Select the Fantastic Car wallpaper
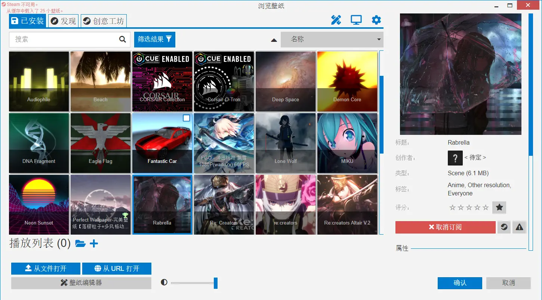The width and height of the screenshot is (542, 300). click(x=162, y=143)
